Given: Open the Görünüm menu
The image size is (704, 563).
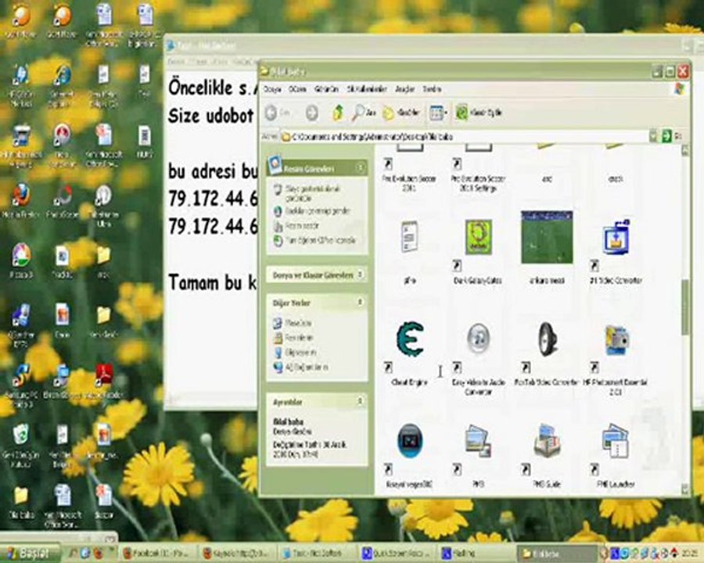Looking at the screenshot, I should click(326, 89).
